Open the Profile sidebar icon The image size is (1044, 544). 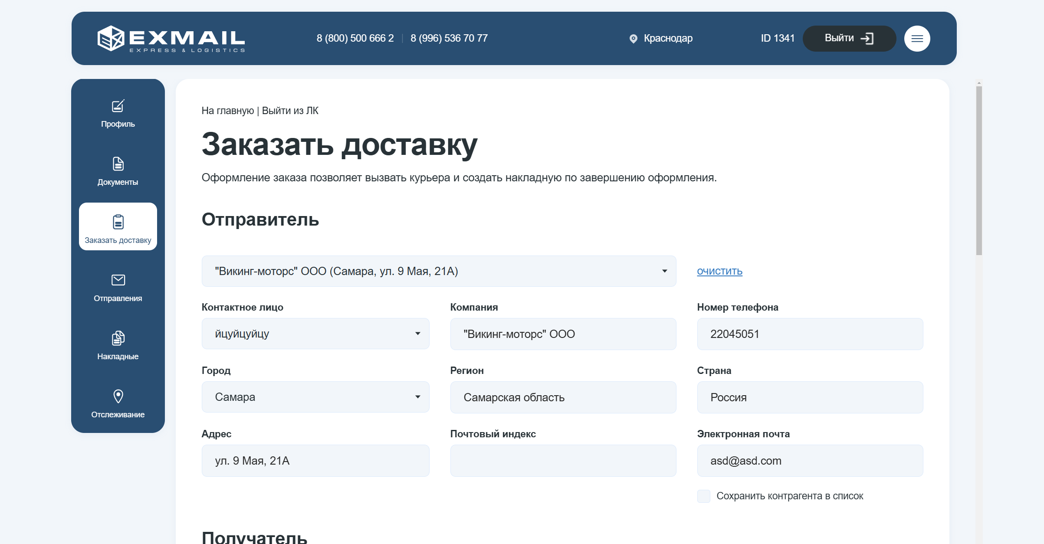118,106
